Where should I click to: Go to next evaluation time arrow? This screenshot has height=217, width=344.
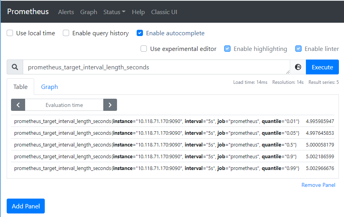pos(110,105)
